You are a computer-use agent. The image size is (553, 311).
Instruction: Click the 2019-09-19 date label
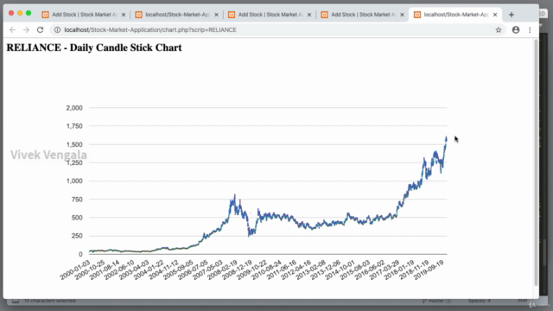pos(429,270)
